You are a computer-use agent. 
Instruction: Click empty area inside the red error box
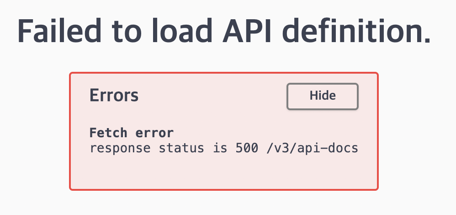click(x=224, y=172)
